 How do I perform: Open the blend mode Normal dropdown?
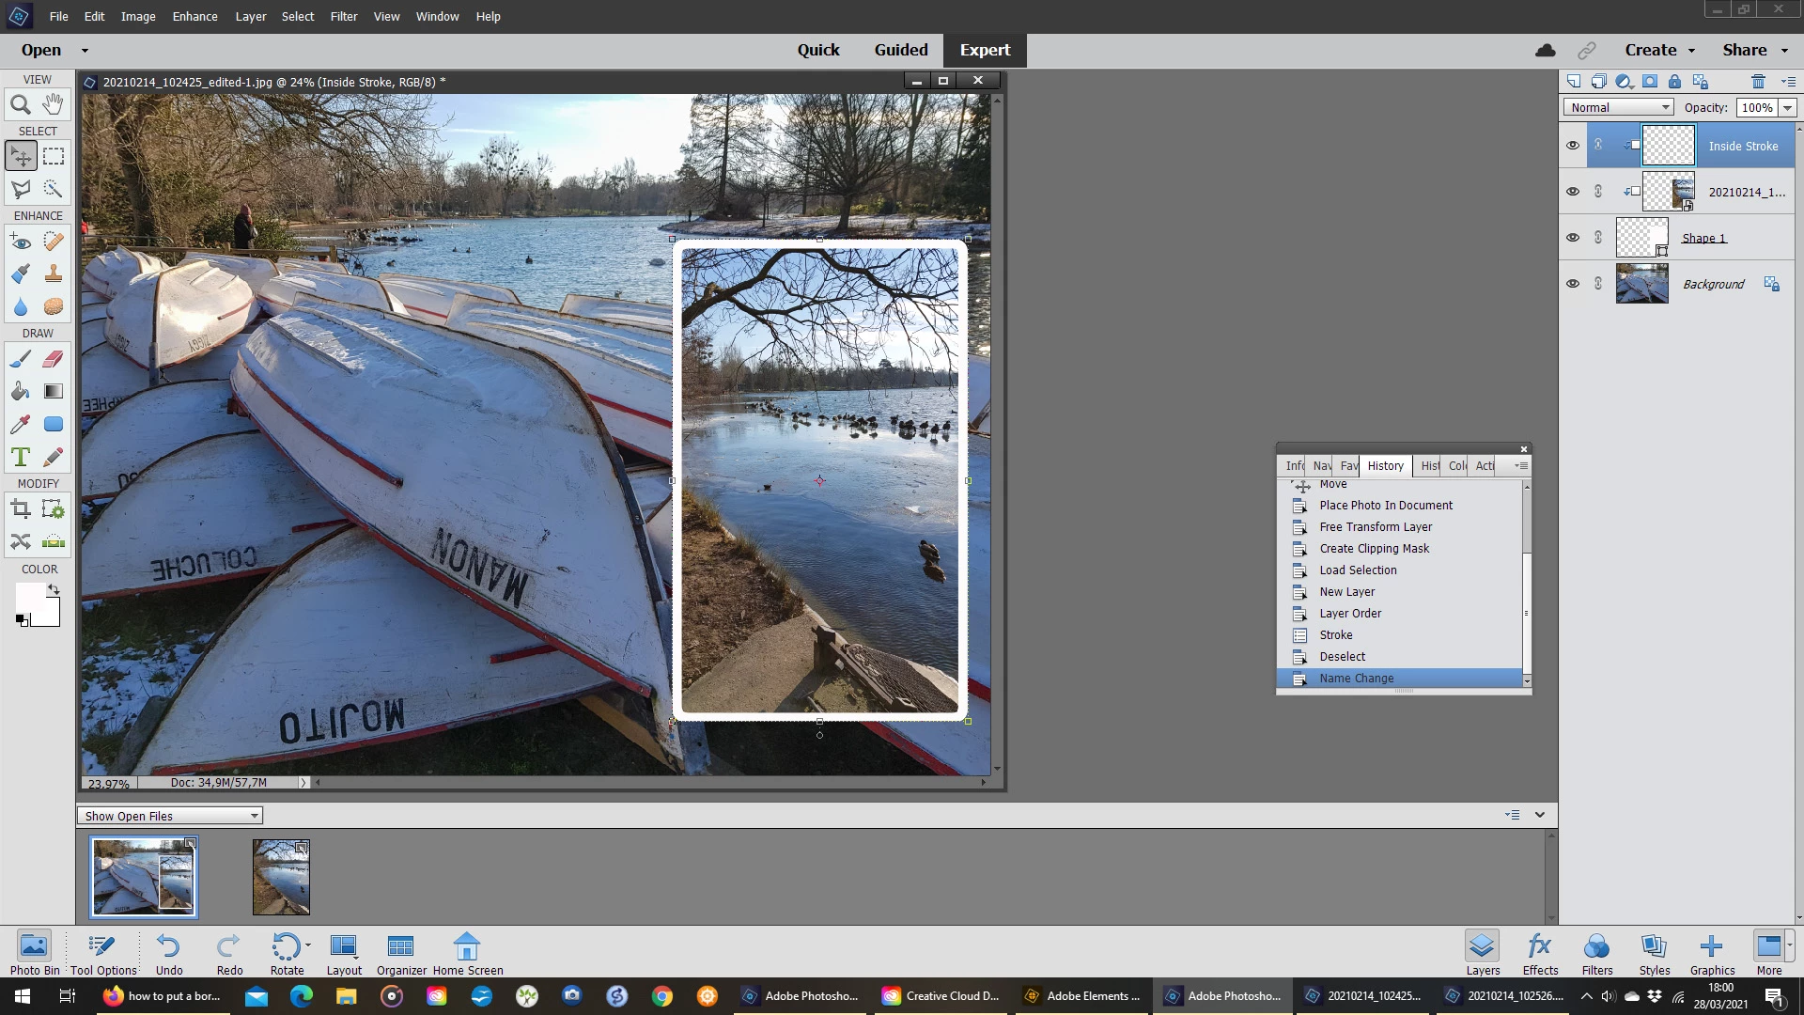pos(1619,108)
